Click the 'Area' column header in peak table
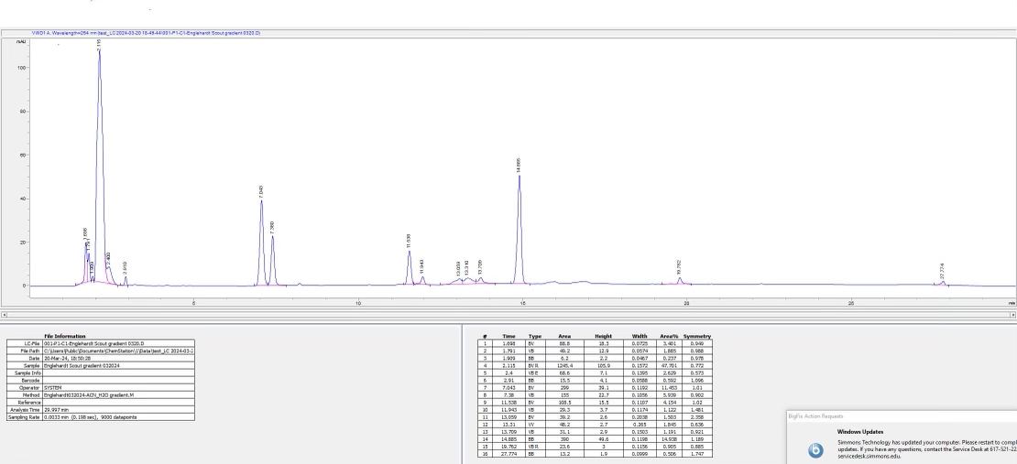 [x=564, y=337]
